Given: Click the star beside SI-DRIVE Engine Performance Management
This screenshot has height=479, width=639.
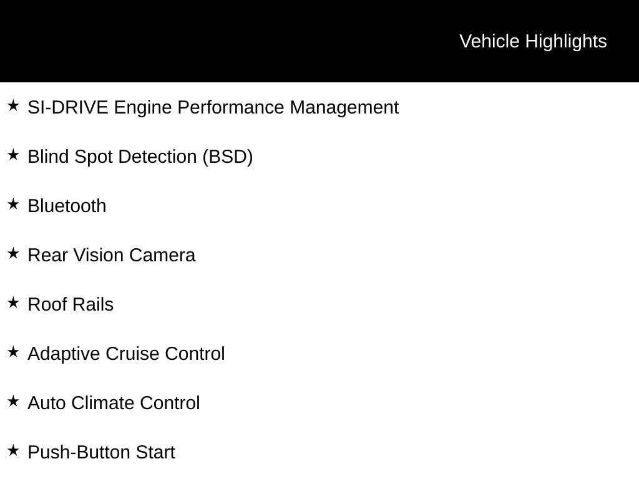Looking at the screenshot, I should pyautogui.click(x=13, y=105).
